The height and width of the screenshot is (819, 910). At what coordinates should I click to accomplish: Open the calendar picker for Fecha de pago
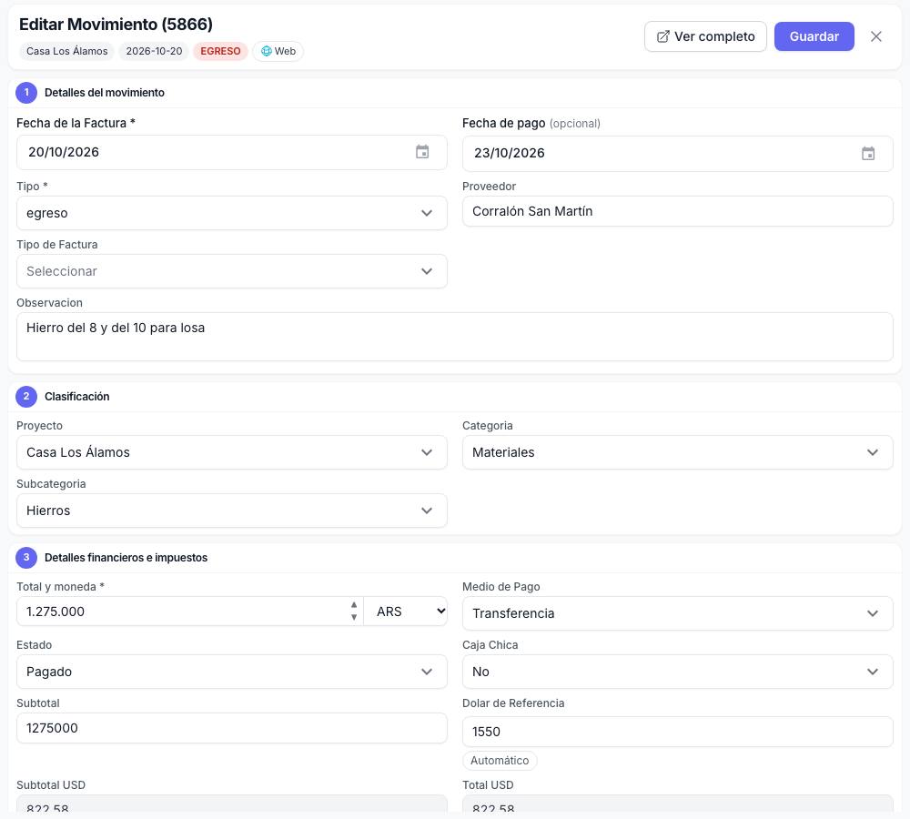(x=868, y=153)
